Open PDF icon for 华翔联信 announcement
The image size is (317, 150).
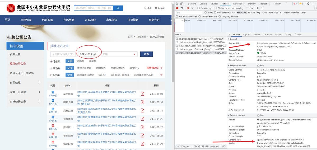pos(142,94)
